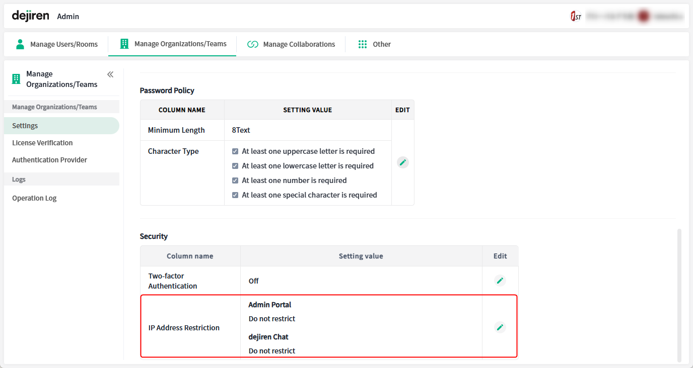Screen dimensions: 693x368
Task: Toggle 'At least one lowercase letter is required'
Action: coord(235,166)
